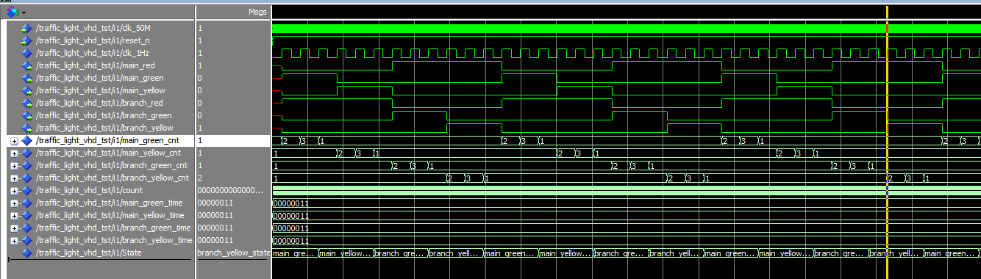Expand the main_green_cnt bus

[x=14, y=141]
